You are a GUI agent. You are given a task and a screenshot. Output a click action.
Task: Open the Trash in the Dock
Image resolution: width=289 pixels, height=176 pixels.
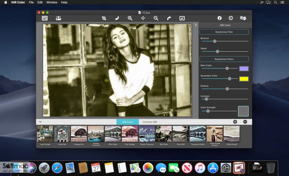271,168
